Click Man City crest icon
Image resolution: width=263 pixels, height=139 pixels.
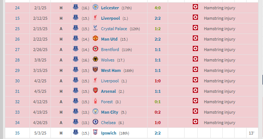coord(95,111)
